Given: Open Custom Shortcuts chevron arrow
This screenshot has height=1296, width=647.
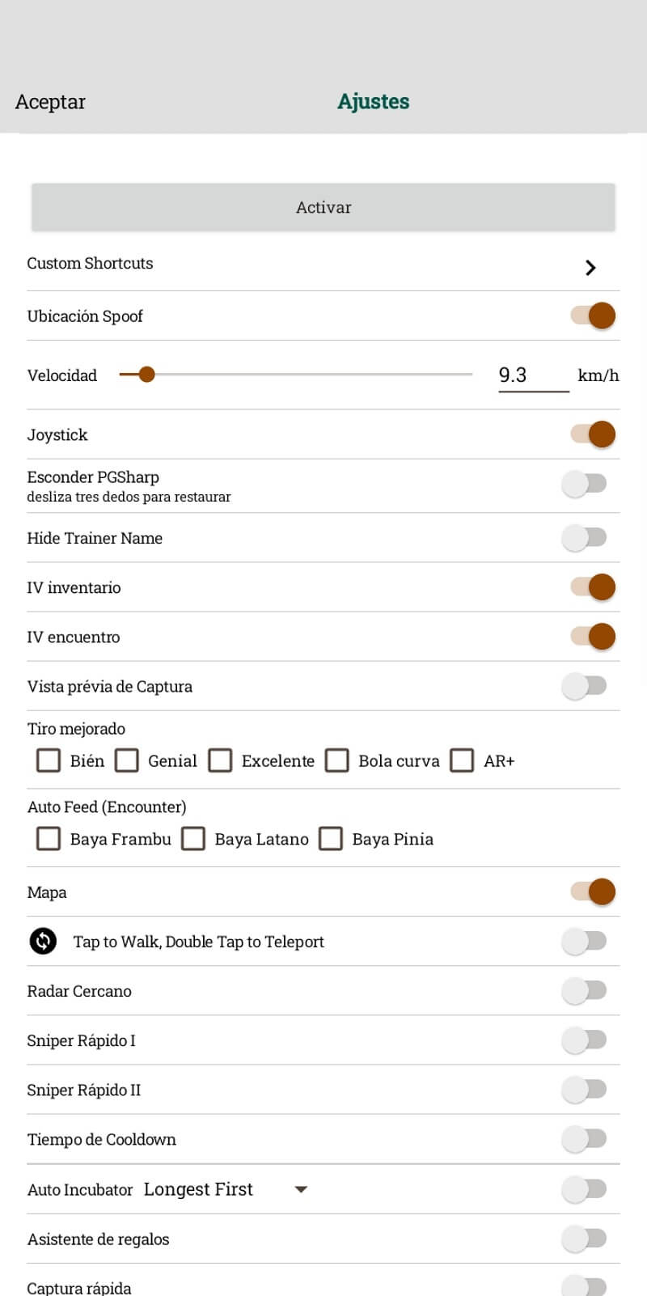Looking at the screenshot, I should pos(590,268).
